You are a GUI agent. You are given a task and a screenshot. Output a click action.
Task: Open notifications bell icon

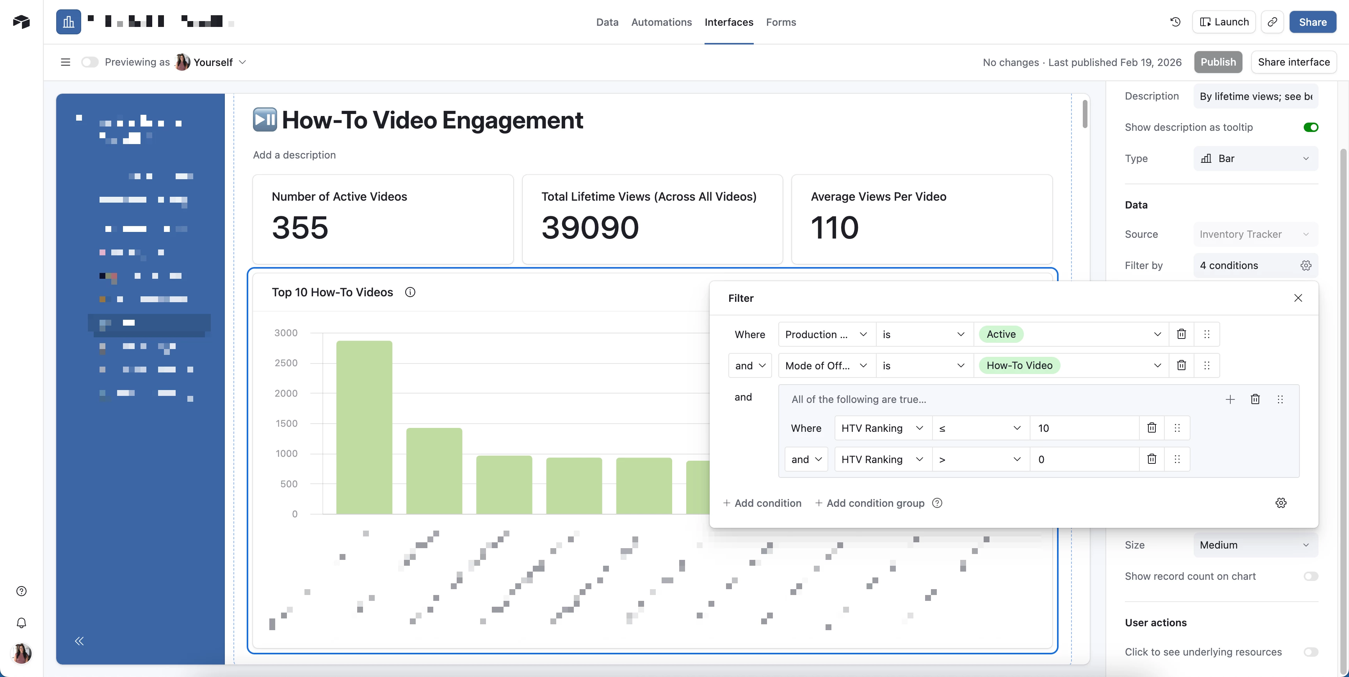tap(21, 622)
